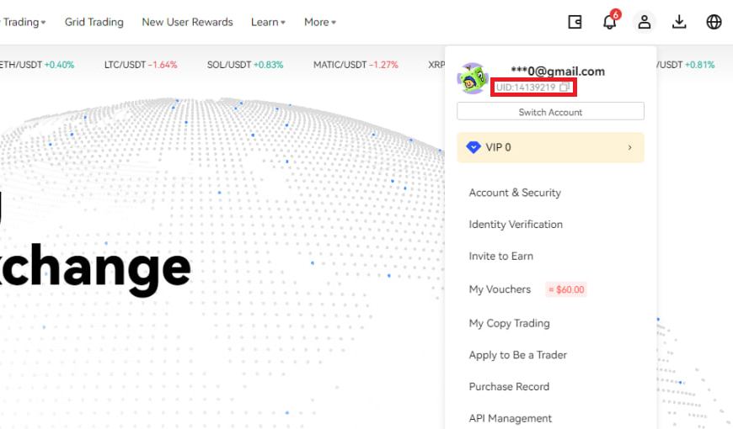Screen dimensions: 733x429
Task: Open New User Rewards page
Action: coord(187,22)
